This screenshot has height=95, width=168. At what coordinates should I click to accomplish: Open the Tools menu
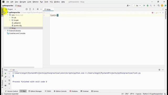coord(46,2)
